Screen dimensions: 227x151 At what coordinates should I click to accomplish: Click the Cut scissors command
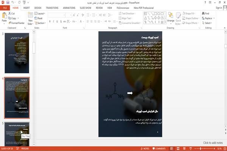pyautogui.click(x=11, y=14)
